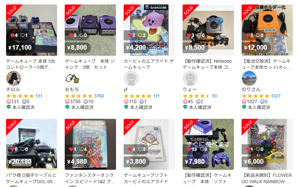The image size is (298, 187).
Task: Open the review count 3766 link
Action: [x=99, y=96]
